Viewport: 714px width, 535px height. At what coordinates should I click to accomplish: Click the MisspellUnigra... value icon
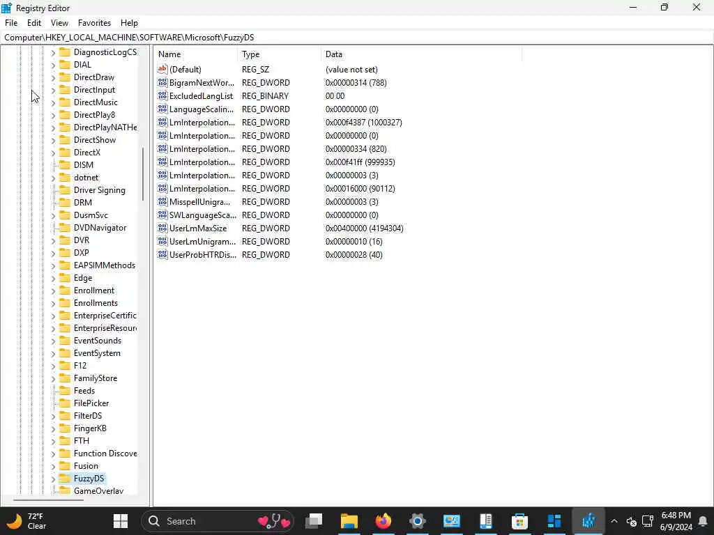pyautogui.click(x=162, y=201)
